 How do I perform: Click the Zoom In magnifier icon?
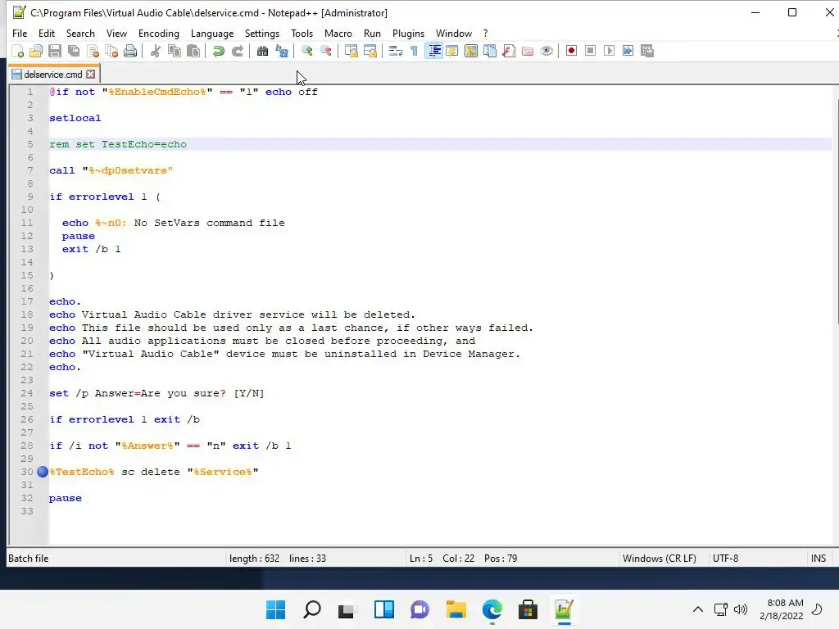(306, 52)
